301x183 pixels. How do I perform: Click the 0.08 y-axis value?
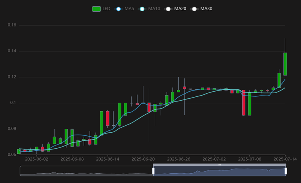[x=12, y=128]
